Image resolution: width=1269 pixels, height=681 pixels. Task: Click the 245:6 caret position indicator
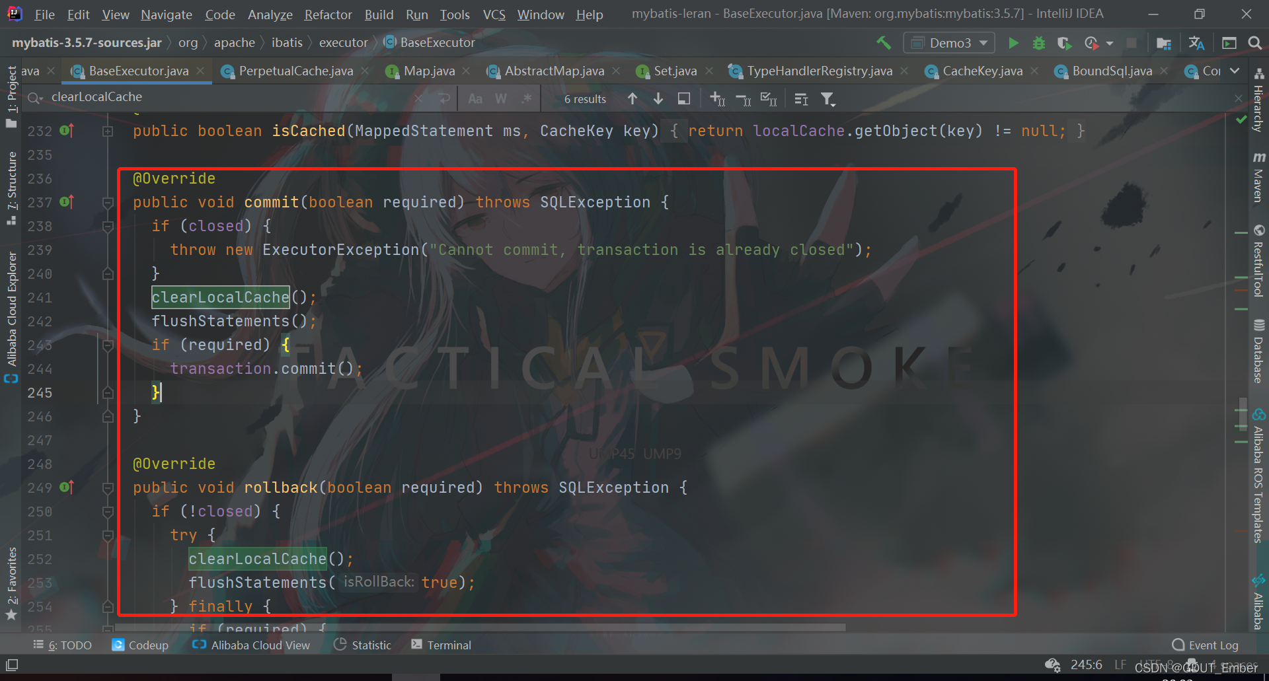click(x=1086, y=664)
